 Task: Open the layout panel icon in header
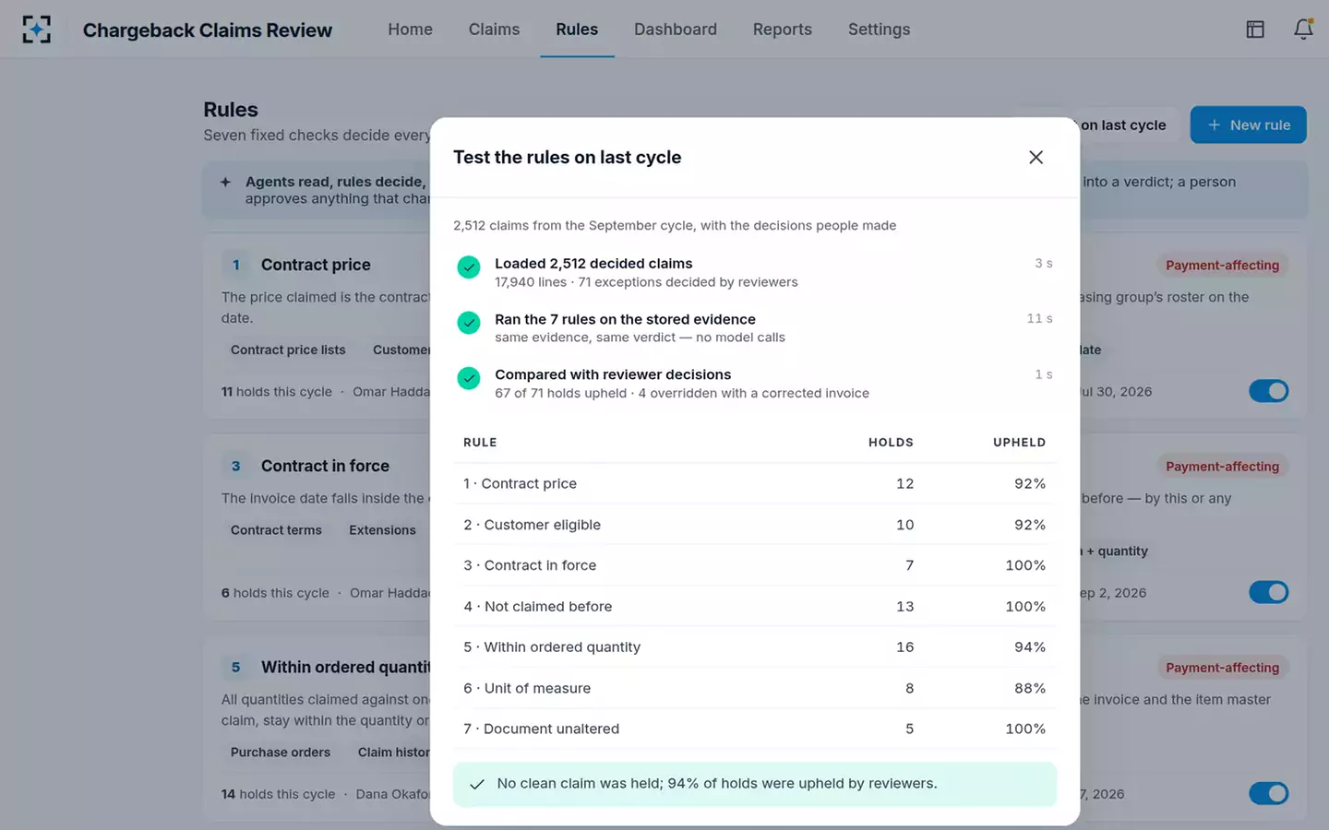pos(1255,30)
